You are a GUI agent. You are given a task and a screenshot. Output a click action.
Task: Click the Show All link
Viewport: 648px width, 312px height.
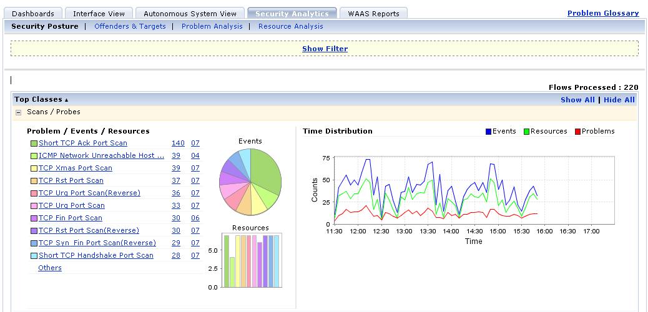pyautogui.click(x=577, y=100)
